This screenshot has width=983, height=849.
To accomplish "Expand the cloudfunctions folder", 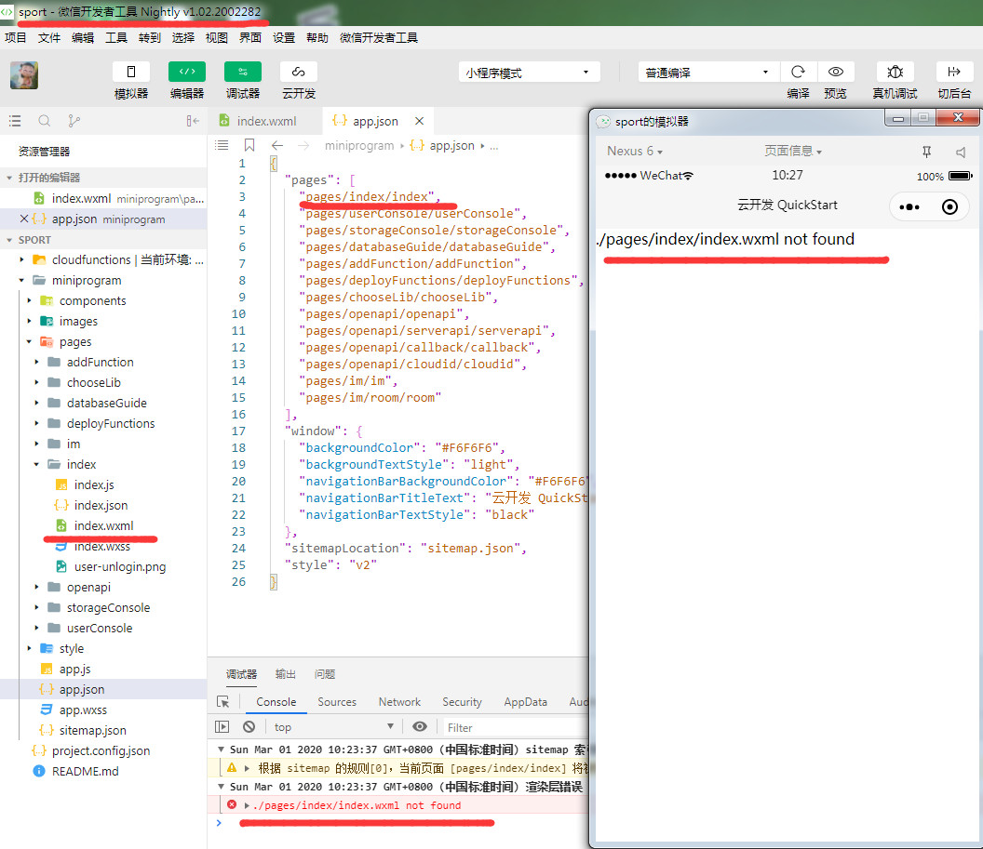I will click(x=22, y=259).
